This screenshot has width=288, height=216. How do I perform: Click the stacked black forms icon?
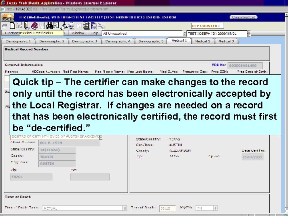(86, 26)
